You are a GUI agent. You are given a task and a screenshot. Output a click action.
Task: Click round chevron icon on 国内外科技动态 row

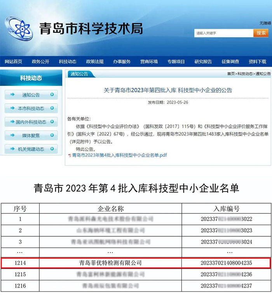point(52,122)
